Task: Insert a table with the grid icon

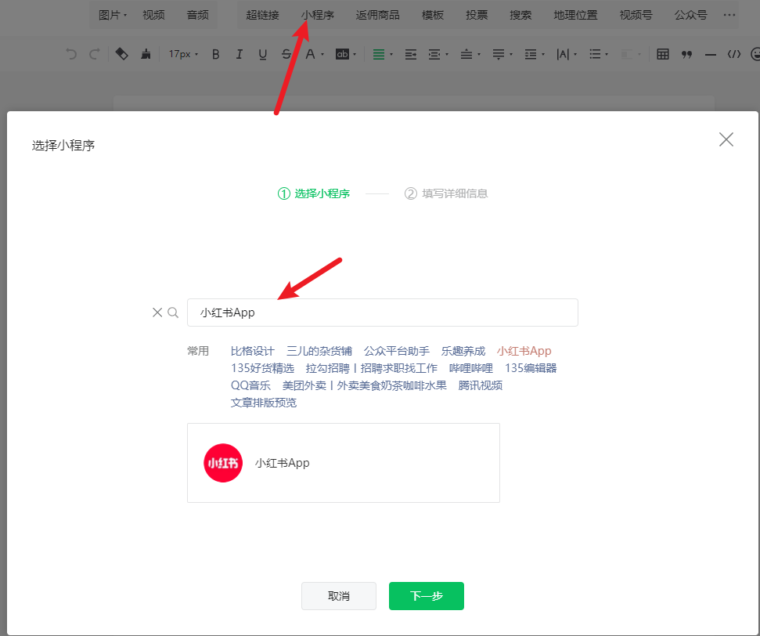Action: point(663,54)
